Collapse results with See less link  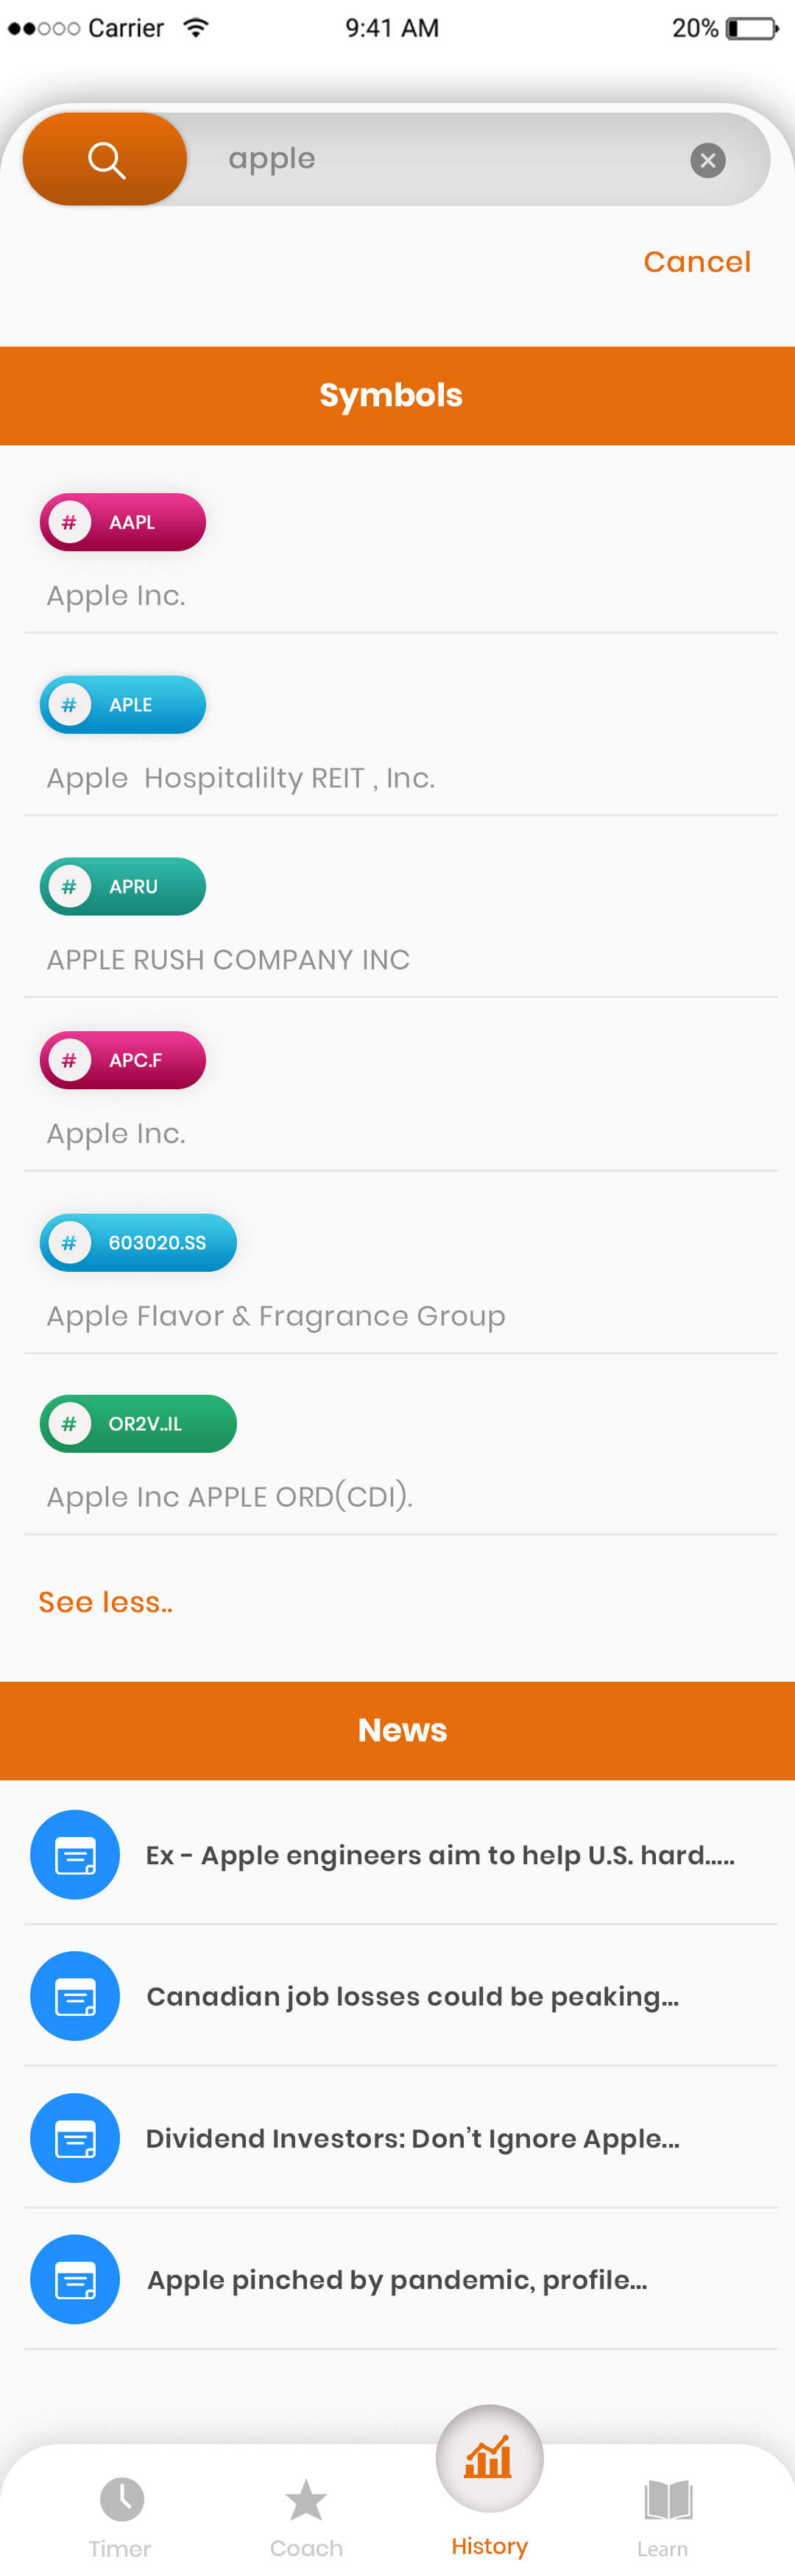[105, 1601]
